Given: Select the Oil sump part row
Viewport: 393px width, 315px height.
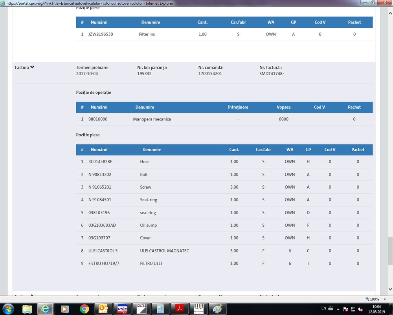Looking at the screenshot, I should point(224,225).
